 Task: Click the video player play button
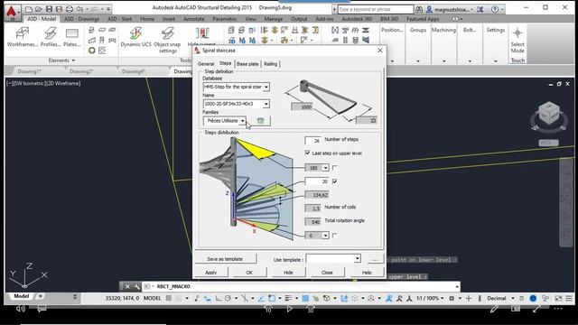(289, 309)
